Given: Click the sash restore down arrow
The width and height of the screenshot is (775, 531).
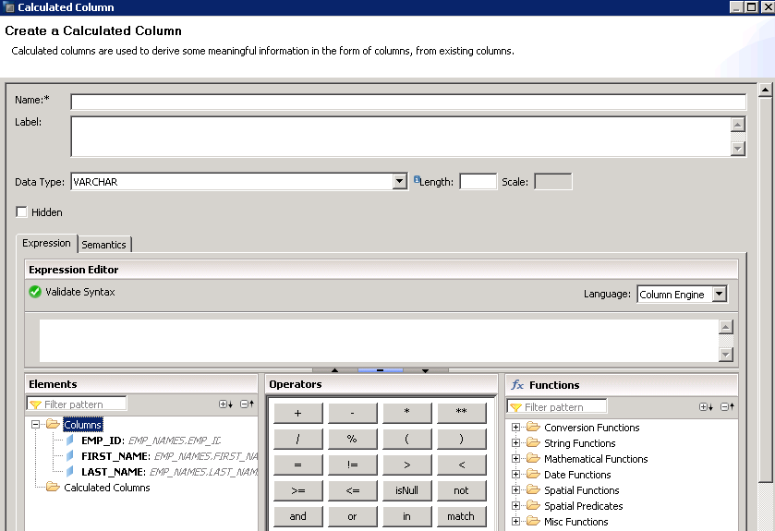Looking at the screenshot, I should point(425,370).
